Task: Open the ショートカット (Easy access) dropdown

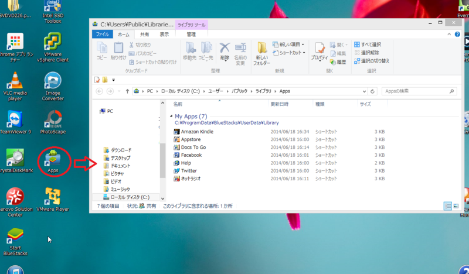Action: (289, 53)
